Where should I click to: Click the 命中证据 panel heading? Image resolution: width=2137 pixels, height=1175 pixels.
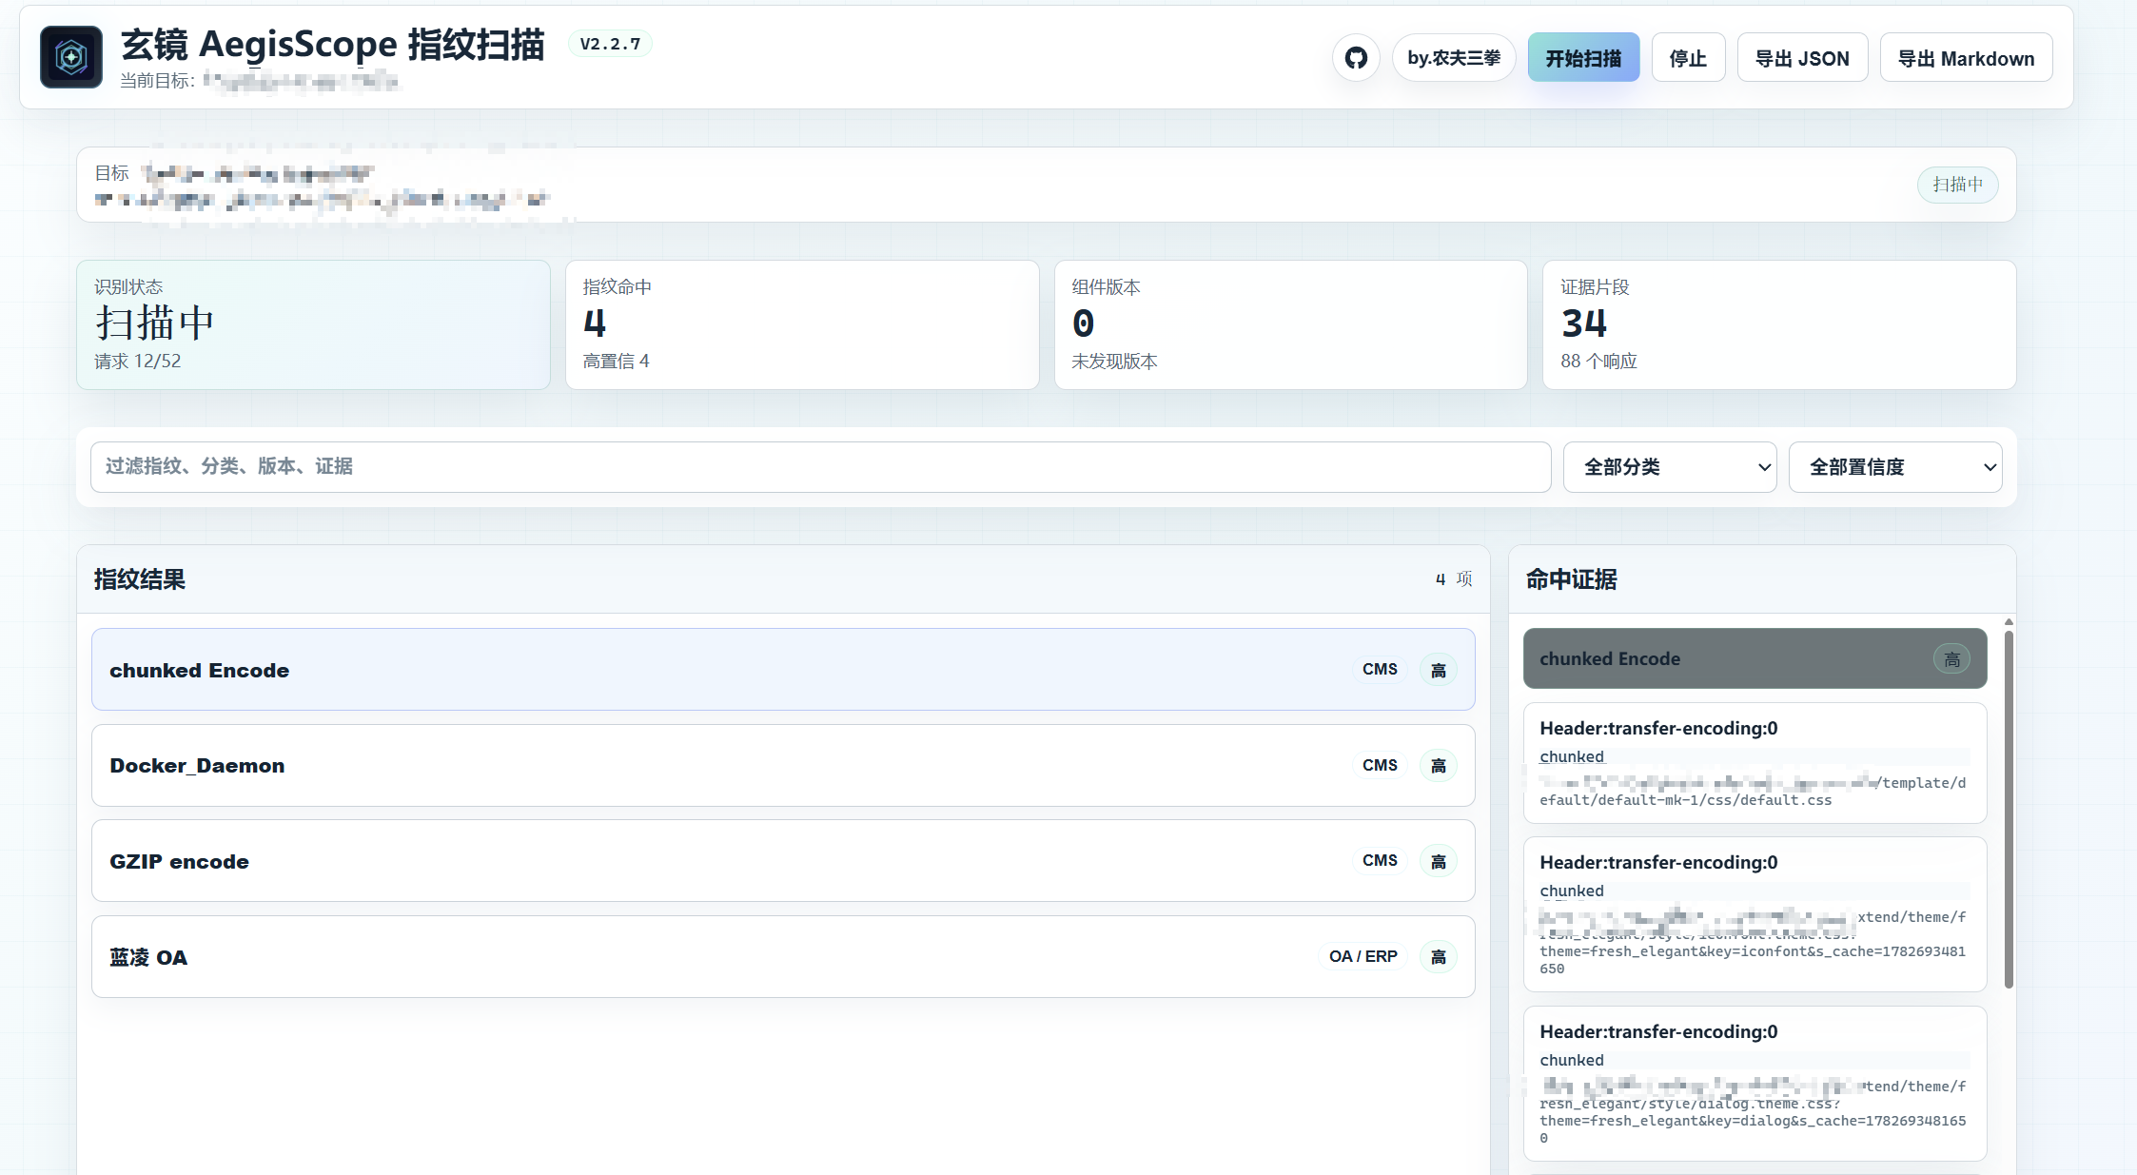click(x=1572, y=578)
